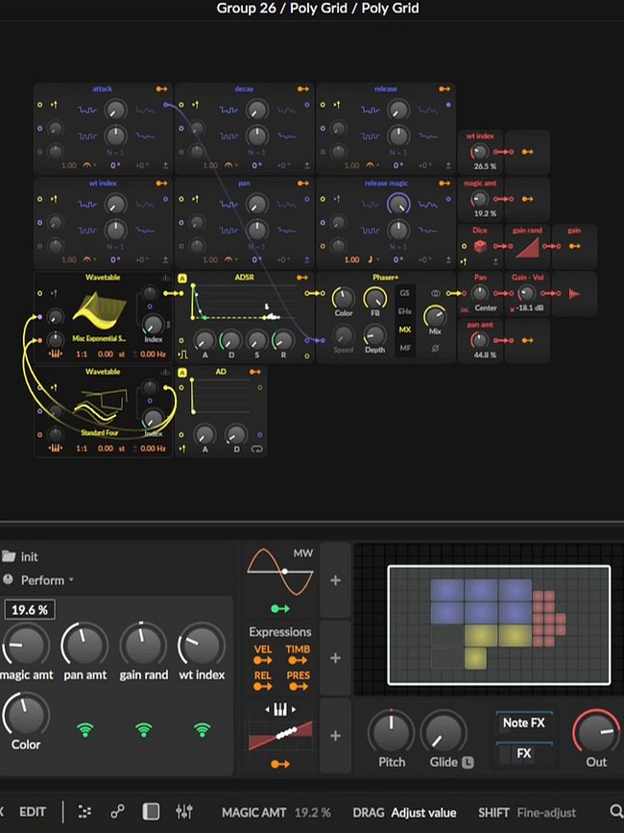Click the folder icon beside init preset

tap(9, 556)
